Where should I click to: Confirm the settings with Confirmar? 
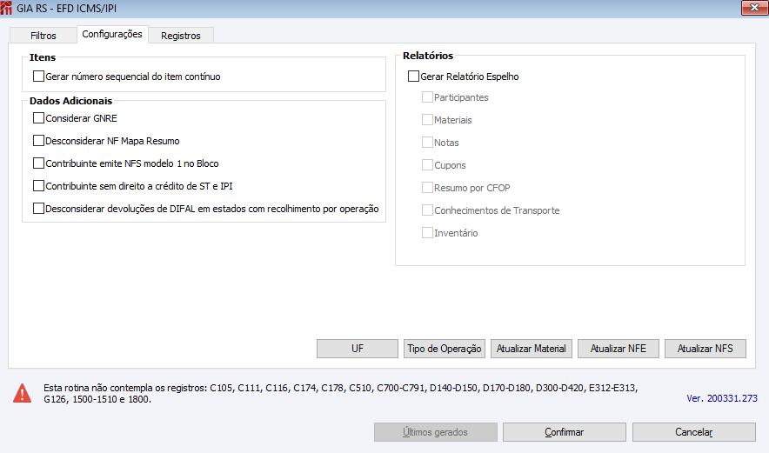point(564,432)
